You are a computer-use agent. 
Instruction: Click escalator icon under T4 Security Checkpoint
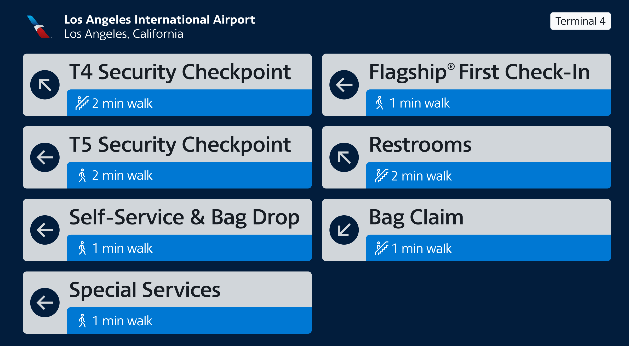tap(82, 103)
